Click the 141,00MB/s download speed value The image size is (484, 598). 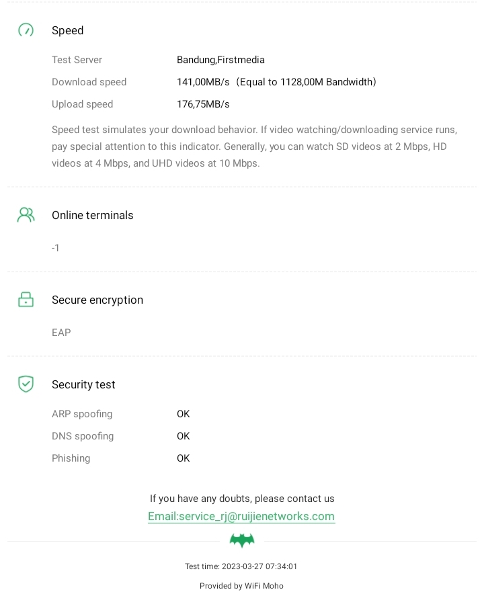point(203,82)
